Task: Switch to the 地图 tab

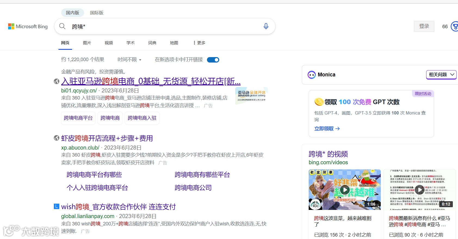Action: click(x=174, y=43)
